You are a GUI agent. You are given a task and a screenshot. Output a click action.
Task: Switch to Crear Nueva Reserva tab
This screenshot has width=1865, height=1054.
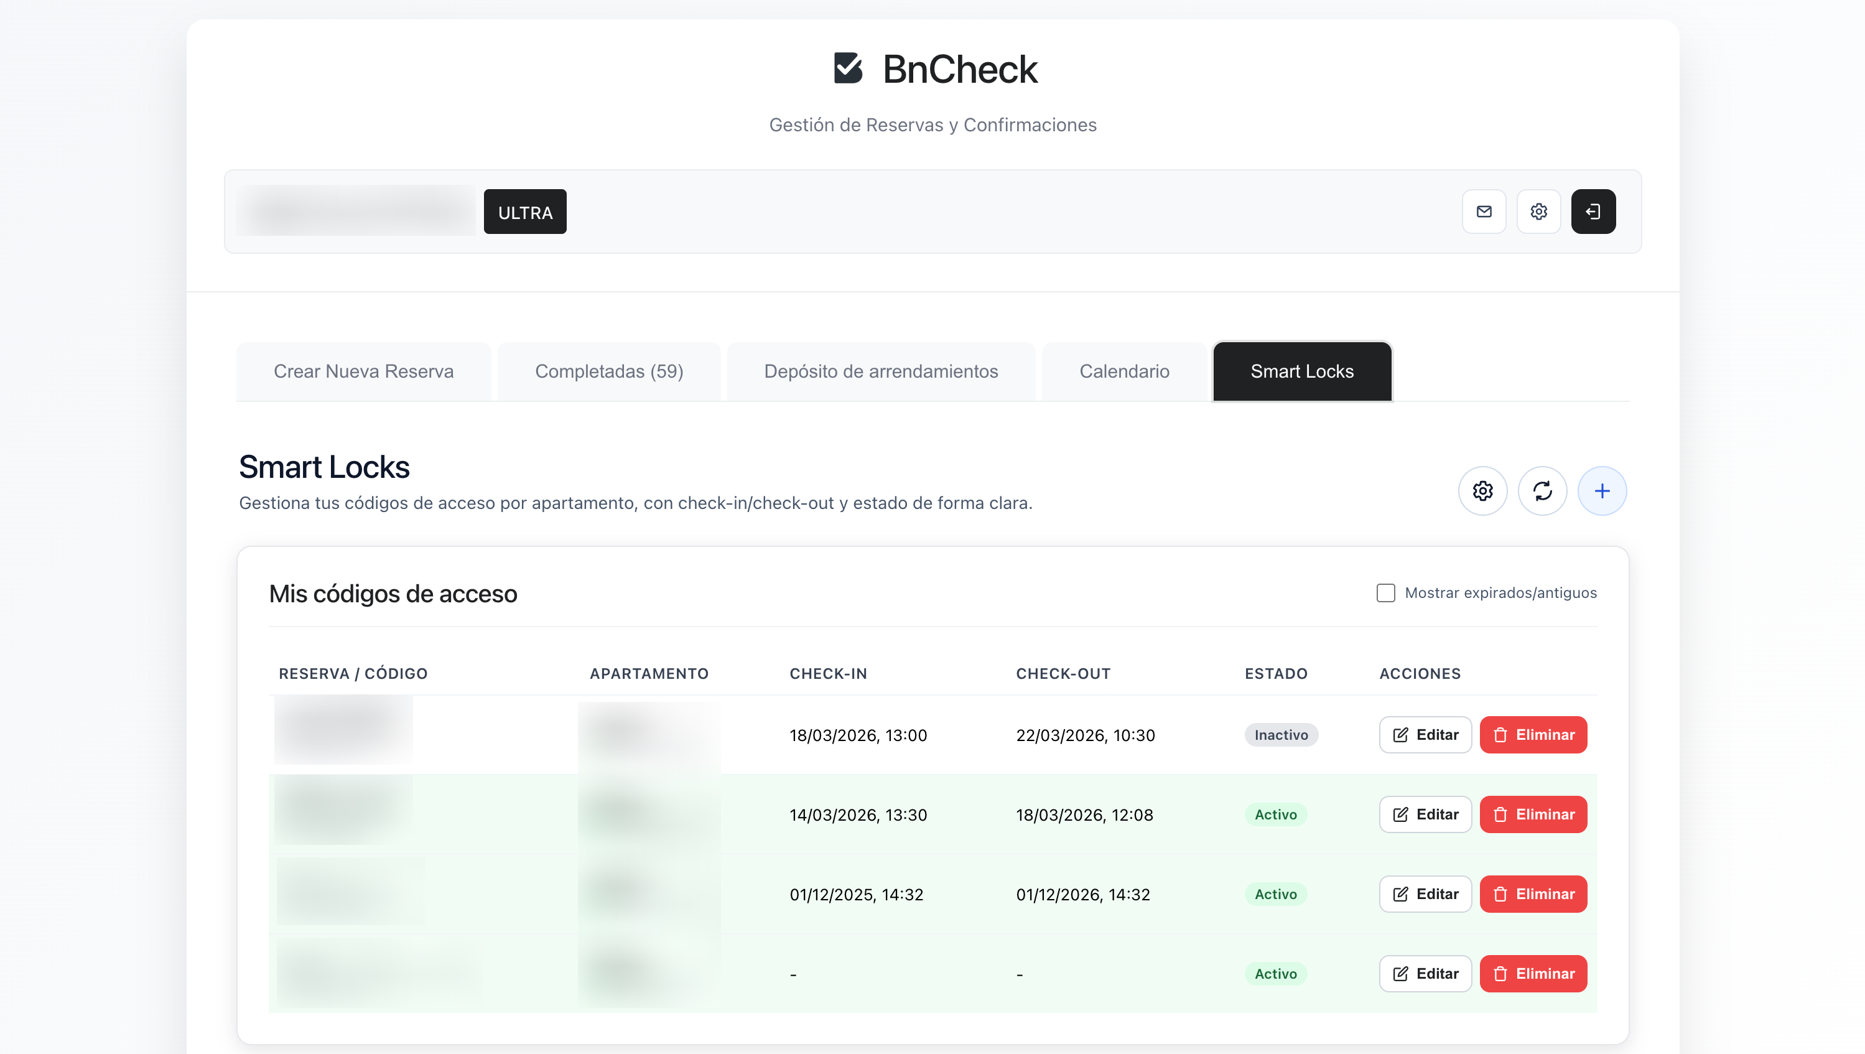(x=363, y=371)
